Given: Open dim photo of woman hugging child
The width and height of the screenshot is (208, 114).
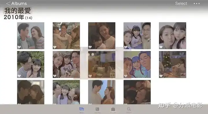Looking at the screenshot, I should 102,36.
